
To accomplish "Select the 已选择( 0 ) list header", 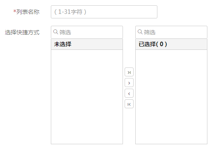I will pos(171,44).
